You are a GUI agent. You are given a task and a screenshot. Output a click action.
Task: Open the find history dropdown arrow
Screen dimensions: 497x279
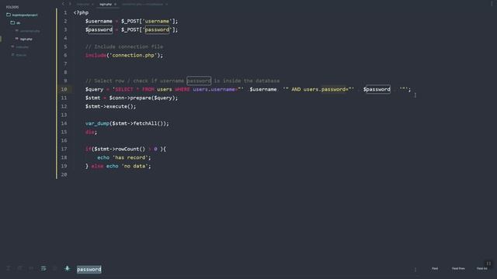[415, 269]
